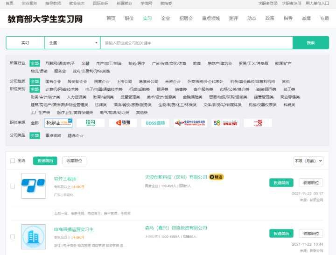Select 重点领域 company type filter

pos(53,135)
